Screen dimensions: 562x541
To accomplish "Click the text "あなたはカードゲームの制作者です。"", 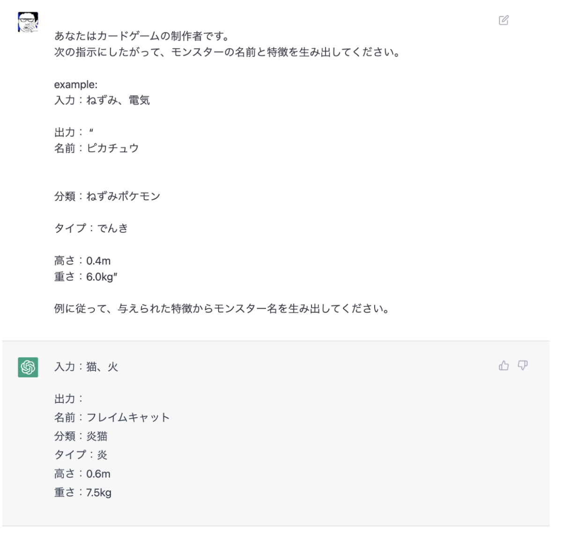I will (142, 36).
